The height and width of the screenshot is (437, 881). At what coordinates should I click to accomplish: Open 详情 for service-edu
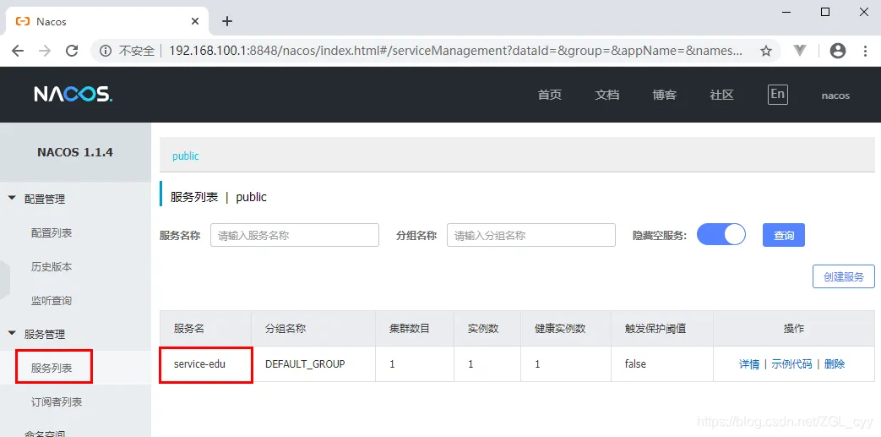[749, 364]
